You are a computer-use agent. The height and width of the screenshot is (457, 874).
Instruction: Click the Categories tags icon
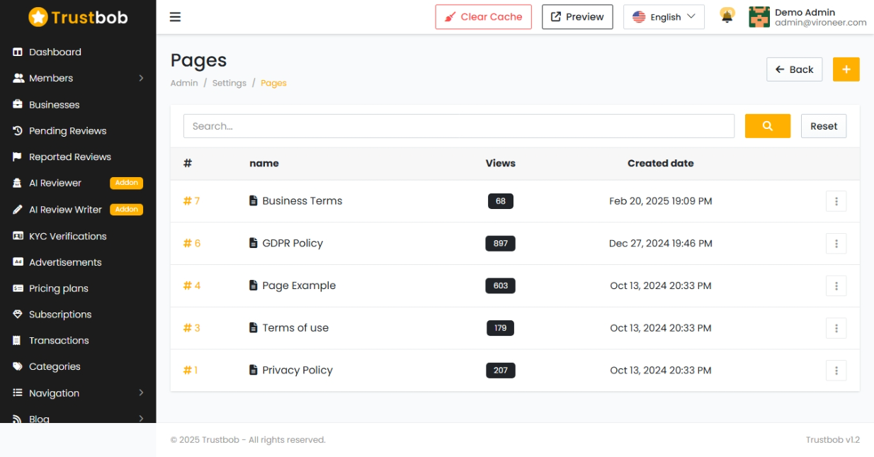pyautogui.click(x=18, y=367)
